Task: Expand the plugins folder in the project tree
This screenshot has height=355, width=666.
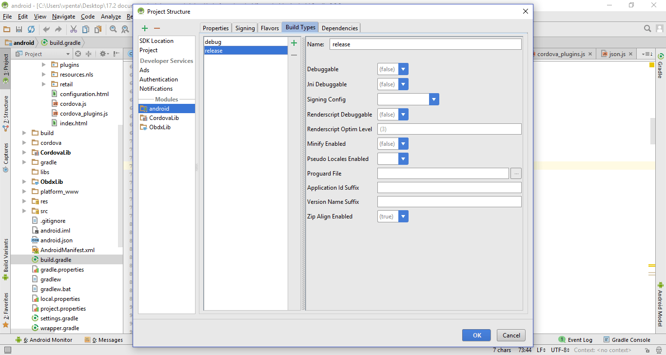Action: pos(43,65)
